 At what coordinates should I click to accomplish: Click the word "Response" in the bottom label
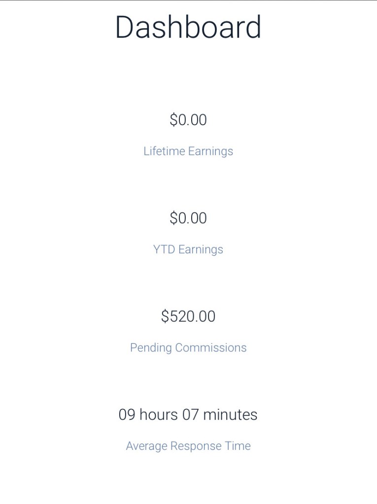(x=195, y=446)
